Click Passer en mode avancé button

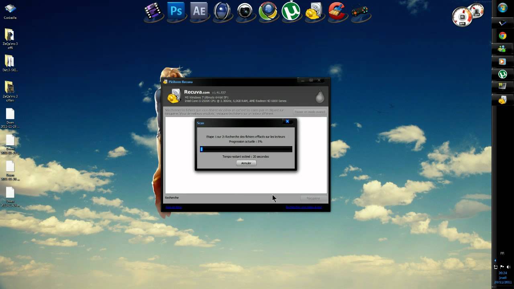tap(310, 112)
